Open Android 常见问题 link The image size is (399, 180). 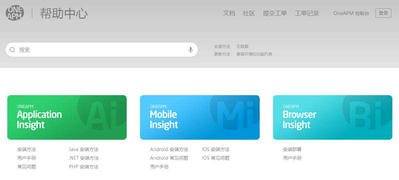(x=169, y=158)
